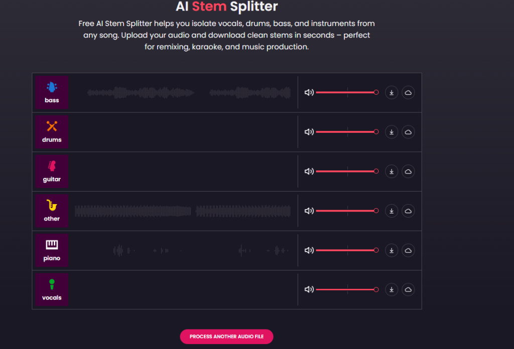The image size is (514, 349).
Task: Mute the bass track speaker
Action: pos(309,92)
